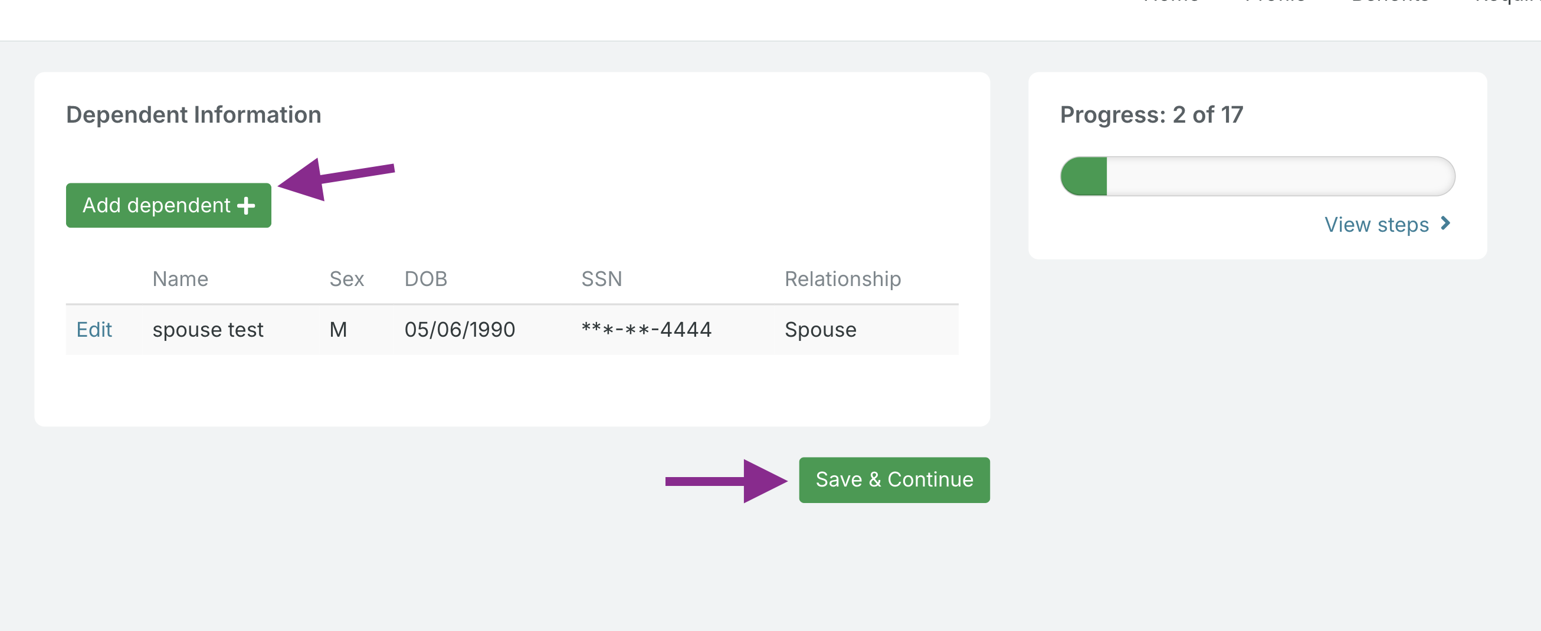Click the spouse test name cell
1541x631 pixels.
(x=208, y=330)
